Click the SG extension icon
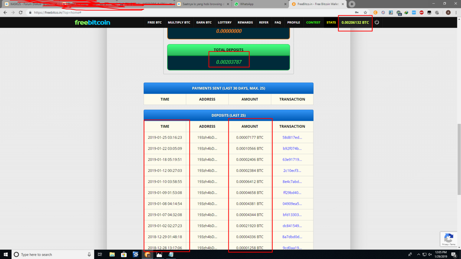 399,13
